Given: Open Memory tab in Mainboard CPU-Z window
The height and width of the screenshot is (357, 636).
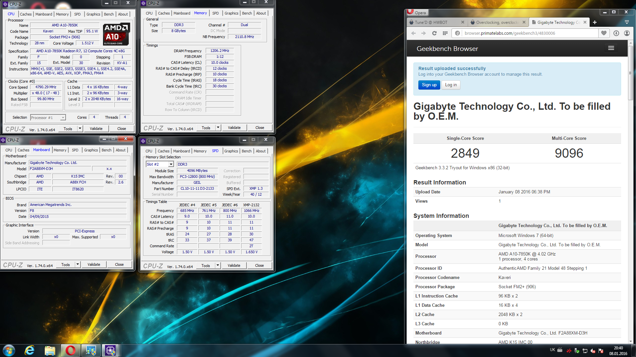Looking at the screenshot, I should click(60, 150).
